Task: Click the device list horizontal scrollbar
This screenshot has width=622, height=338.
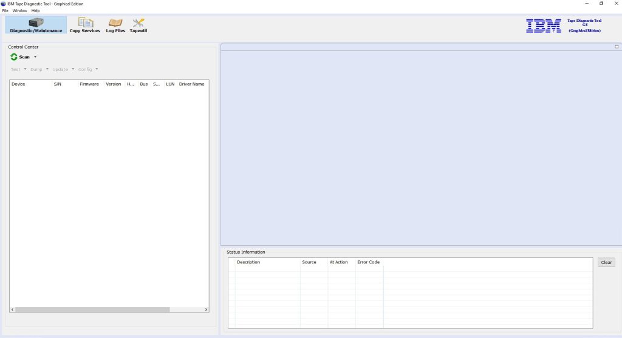Action: (92, 309)
